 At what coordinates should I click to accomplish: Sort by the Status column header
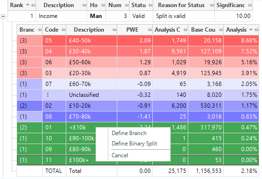[x=139, y=5]
